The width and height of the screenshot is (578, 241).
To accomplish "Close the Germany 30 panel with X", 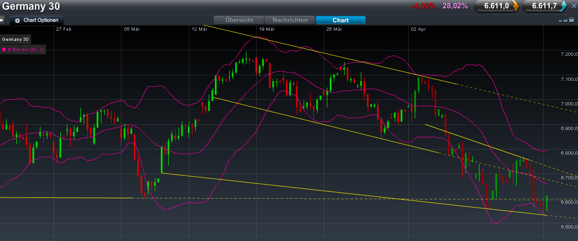I will [574, 6].
